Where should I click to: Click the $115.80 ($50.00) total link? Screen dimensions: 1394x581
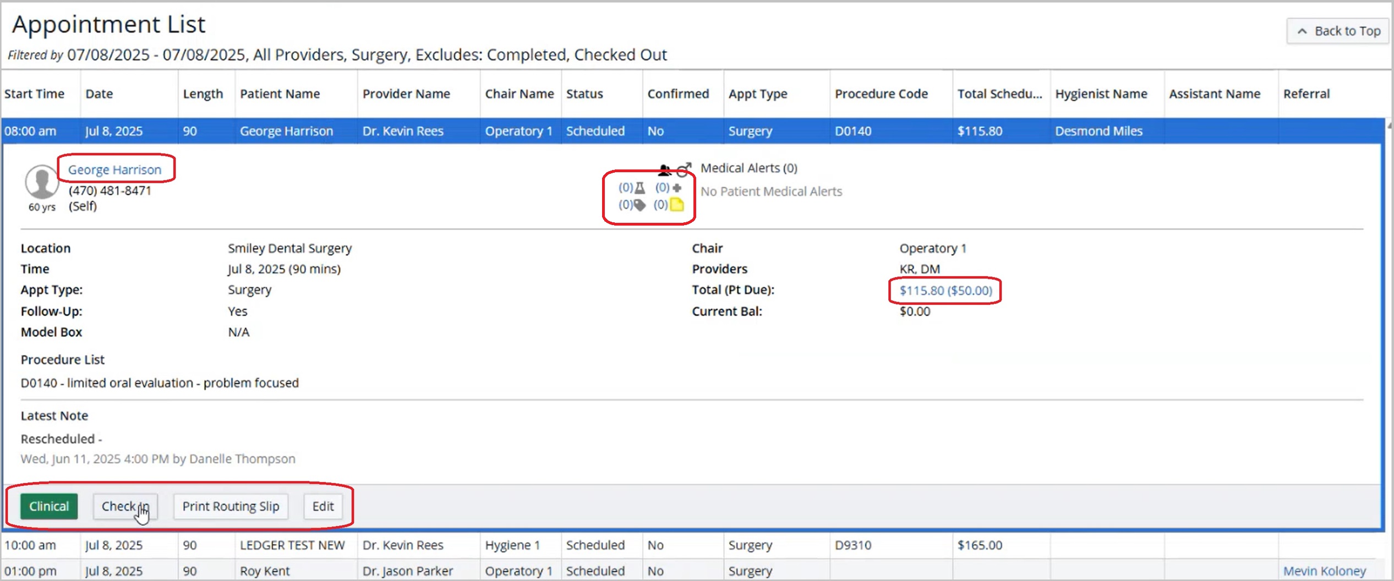945,290
